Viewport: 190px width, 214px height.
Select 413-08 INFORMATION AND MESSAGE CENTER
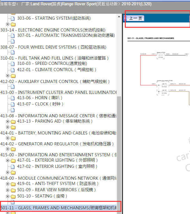pos(58,116)
